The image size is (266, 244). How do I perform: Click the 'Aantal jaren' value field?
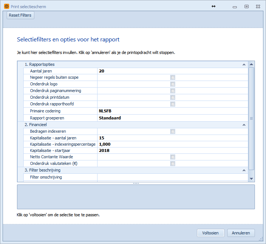click(172, 71)
